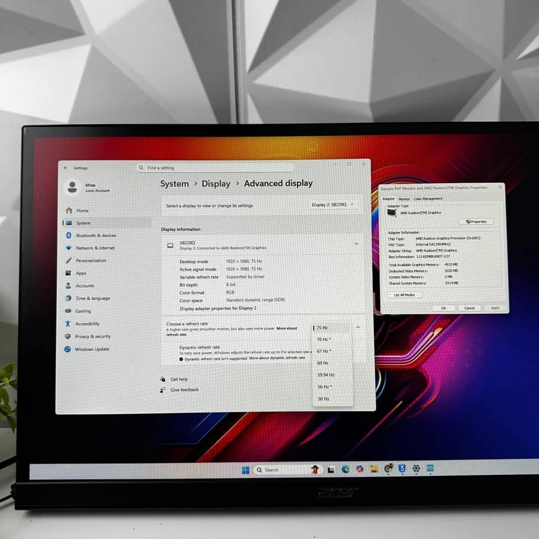539x539 pixels.
Task: Click the Get help icon
Action: [x=163, y=379]
